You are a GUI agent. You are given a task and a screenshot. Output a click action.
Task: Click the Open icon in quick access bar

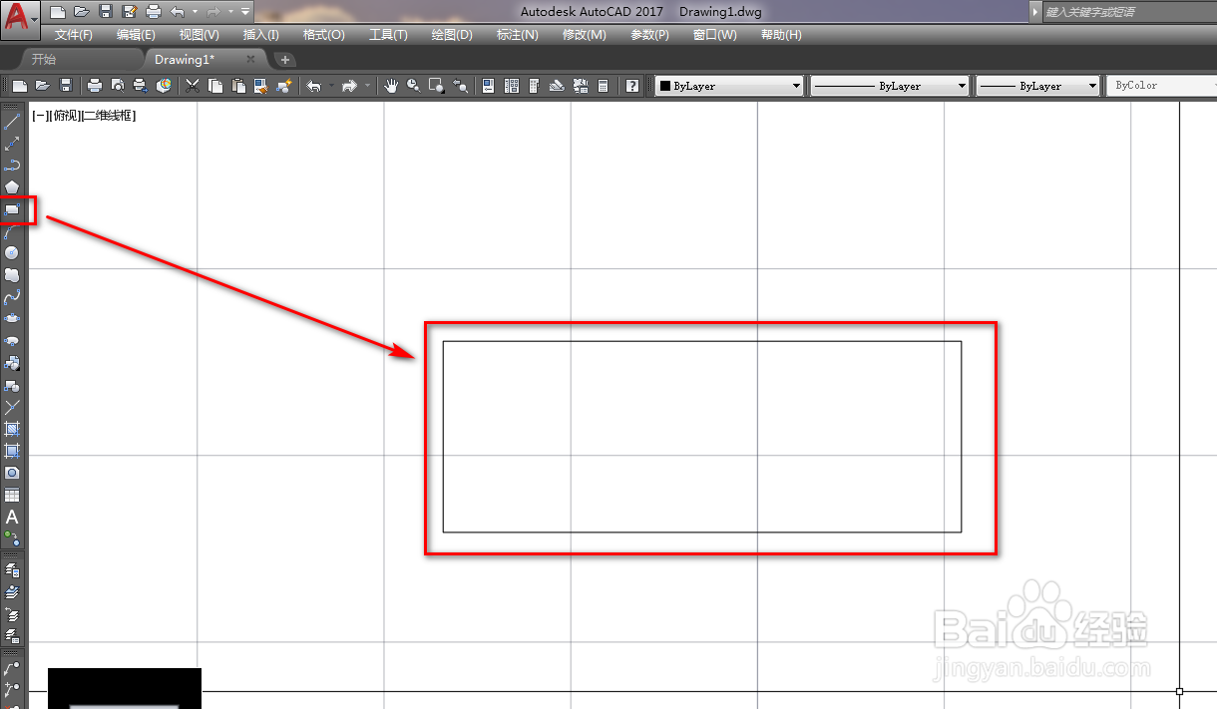click(82, 12)
